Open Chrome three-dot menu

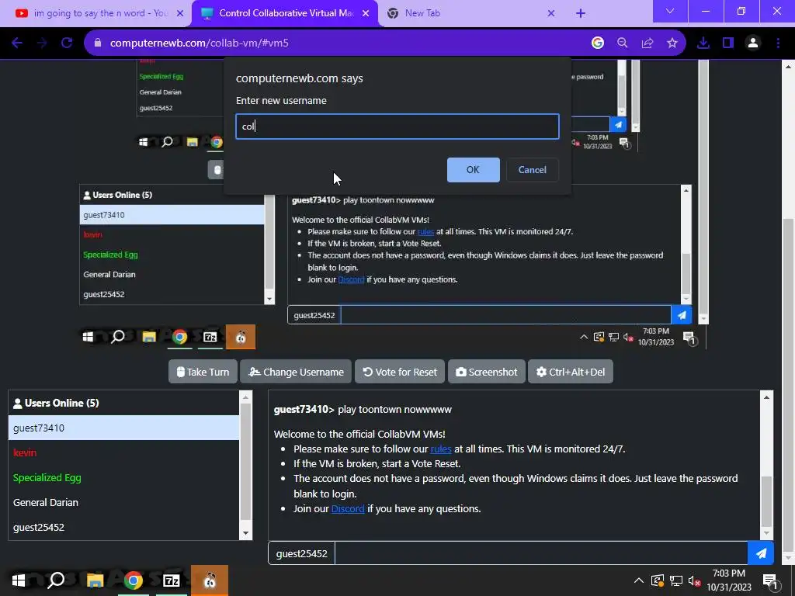[778, 43]
